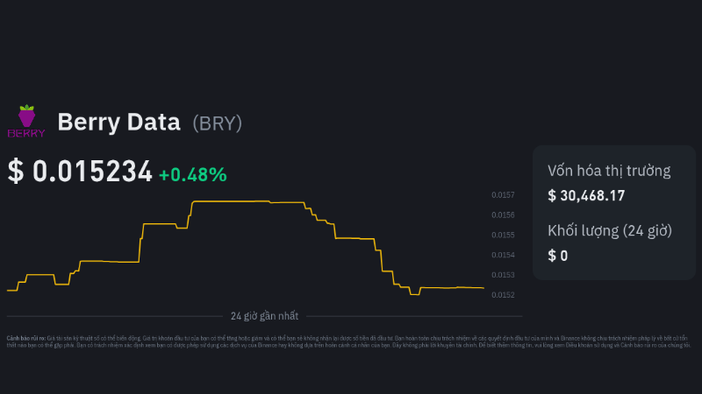702x394 pixels.
Task: Click the yellow price chart line
Action: tap(246, 248)
